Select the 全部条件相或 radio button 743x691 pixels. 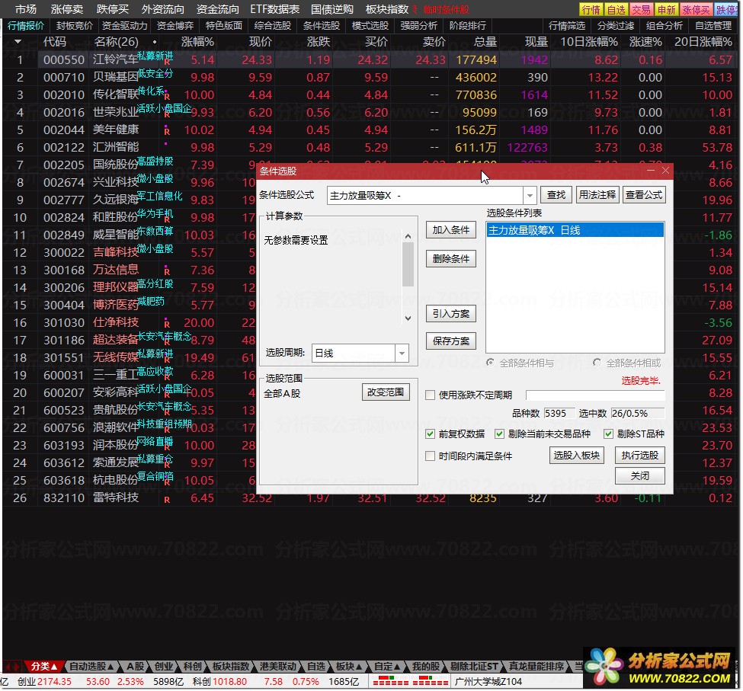597,363
